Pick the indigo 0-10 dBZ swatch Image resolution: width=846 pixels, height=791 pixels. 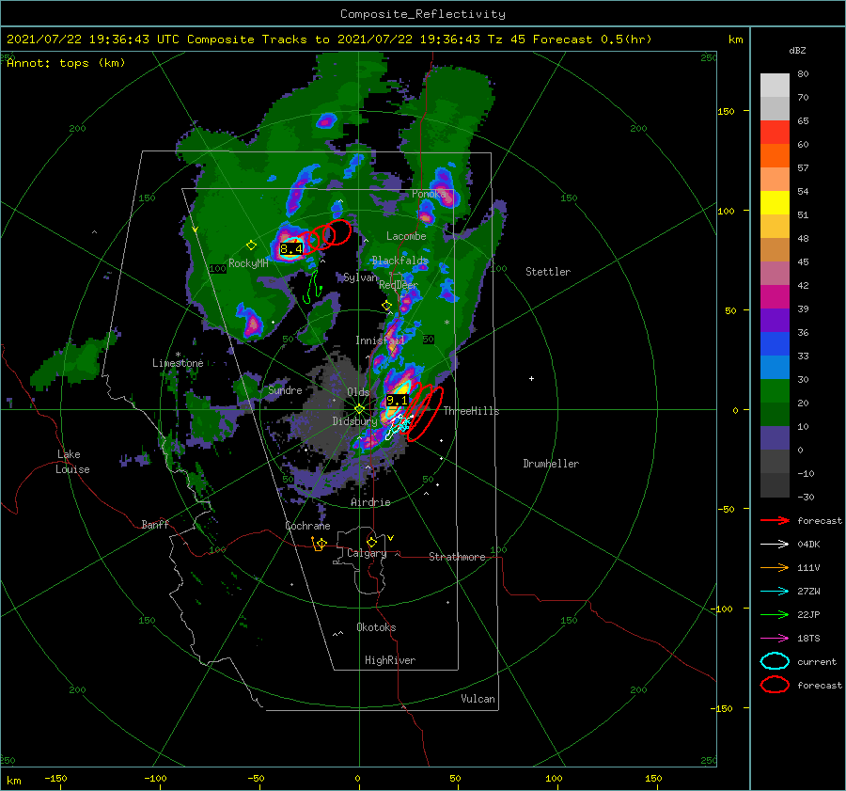775,438
